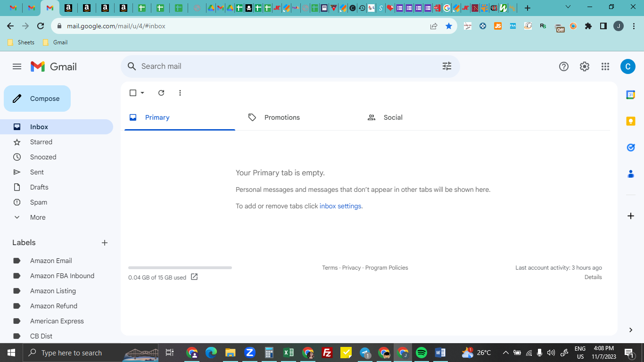Compose a new email
The width and height of the screenshot is (644, 362).
(37, 99)
